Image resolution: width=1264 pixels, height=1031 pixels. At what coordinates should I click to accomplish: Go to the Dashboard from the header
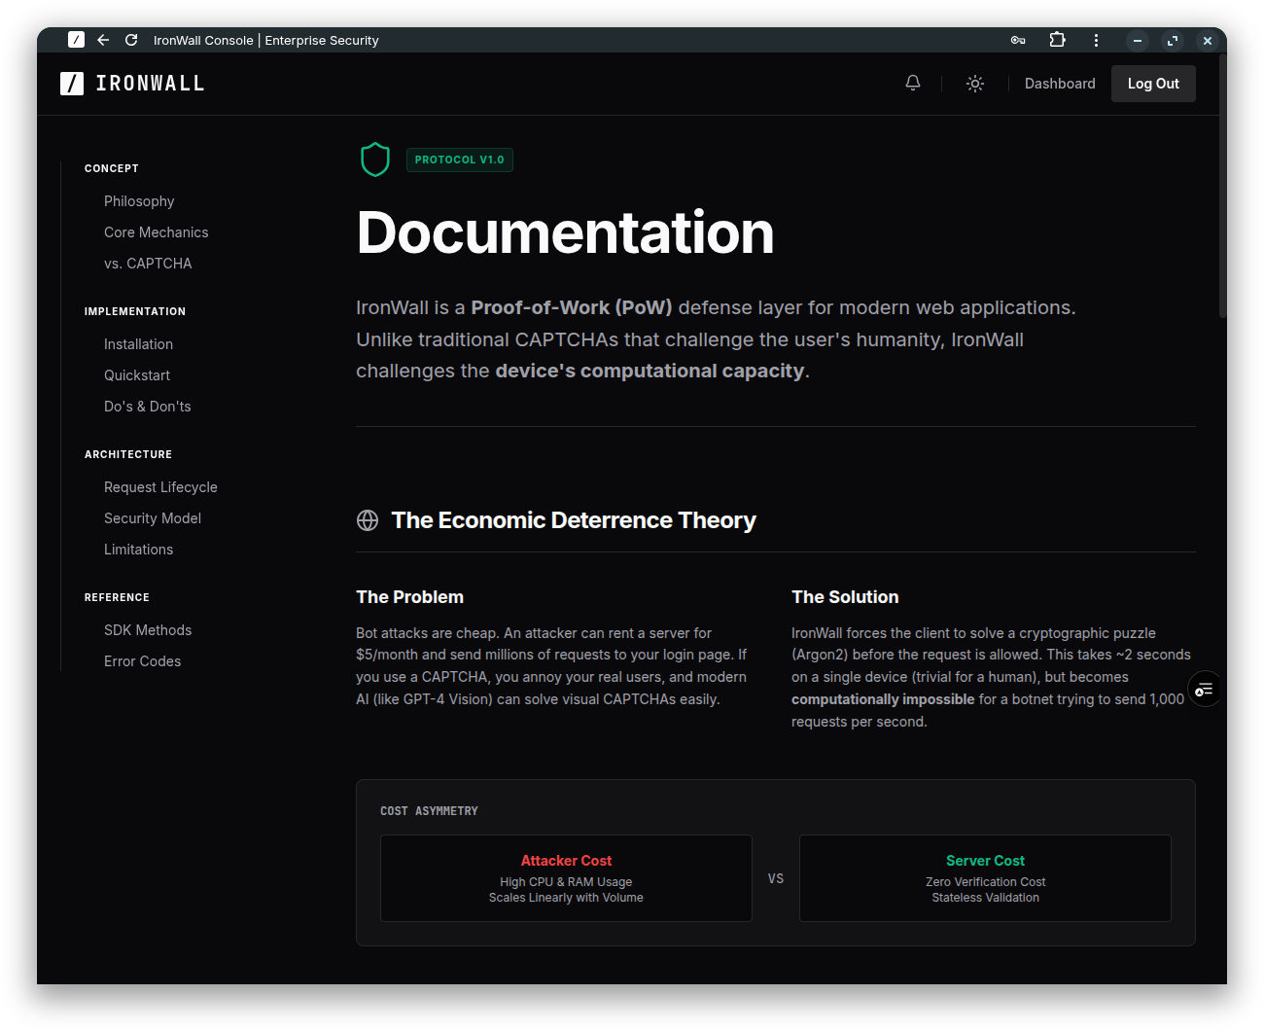click(x=1060, y=84)
